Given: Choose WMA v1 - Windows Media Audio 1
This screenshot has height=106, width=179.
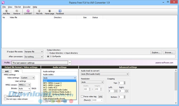Looking at the screenshot, I should (x=60, y=92).
